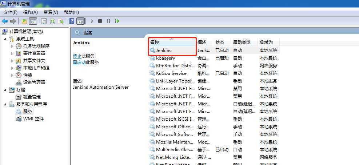Select the Mozilla Mainten... service
The image size is (359, 165).
click(214, 142)
